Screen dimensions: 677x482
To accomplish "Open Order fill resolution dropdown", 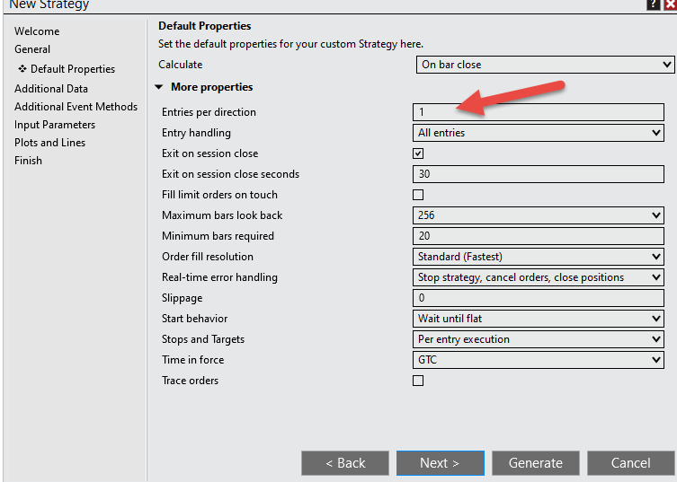I will pyautogui.click(x=539, y=257).
